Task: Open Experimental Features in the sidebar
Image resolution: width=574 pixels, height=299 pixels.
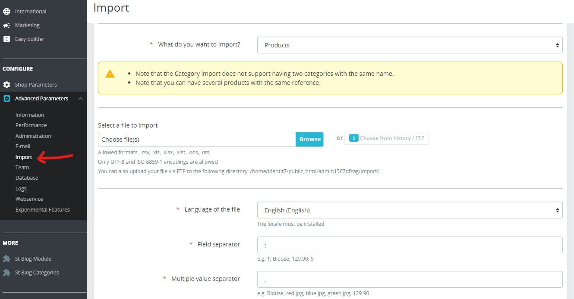Action: (42, 209)
